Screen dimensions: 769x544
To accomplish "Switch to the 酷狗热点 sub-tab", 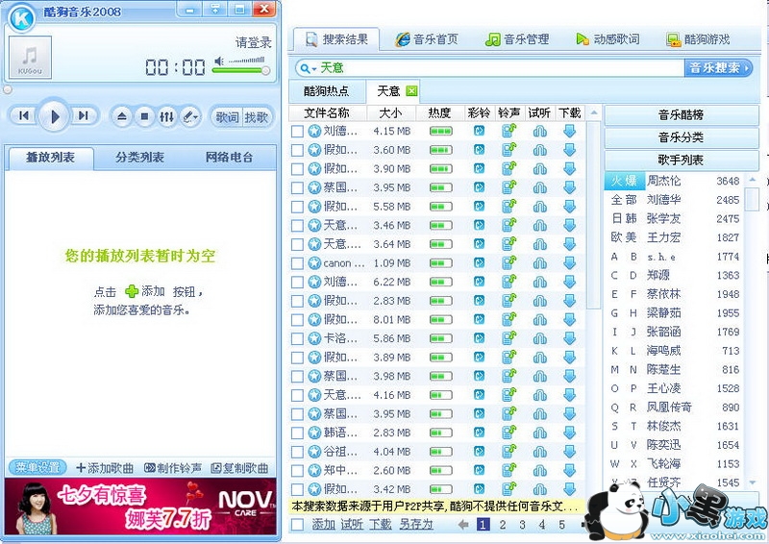I will (x=327, y=91).
